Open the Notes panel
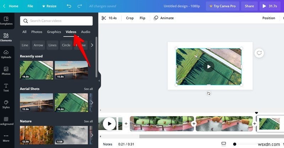The width and height of the screenshot is (284, 148). [108, 144]
